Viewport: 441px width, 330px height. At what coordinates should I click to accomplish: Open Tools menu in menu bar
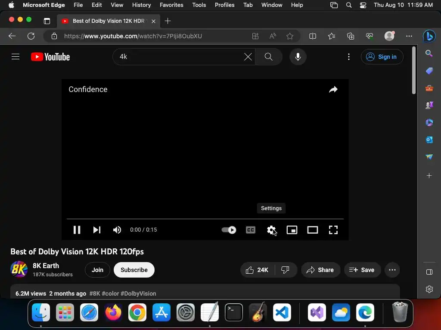coord(199,5)
